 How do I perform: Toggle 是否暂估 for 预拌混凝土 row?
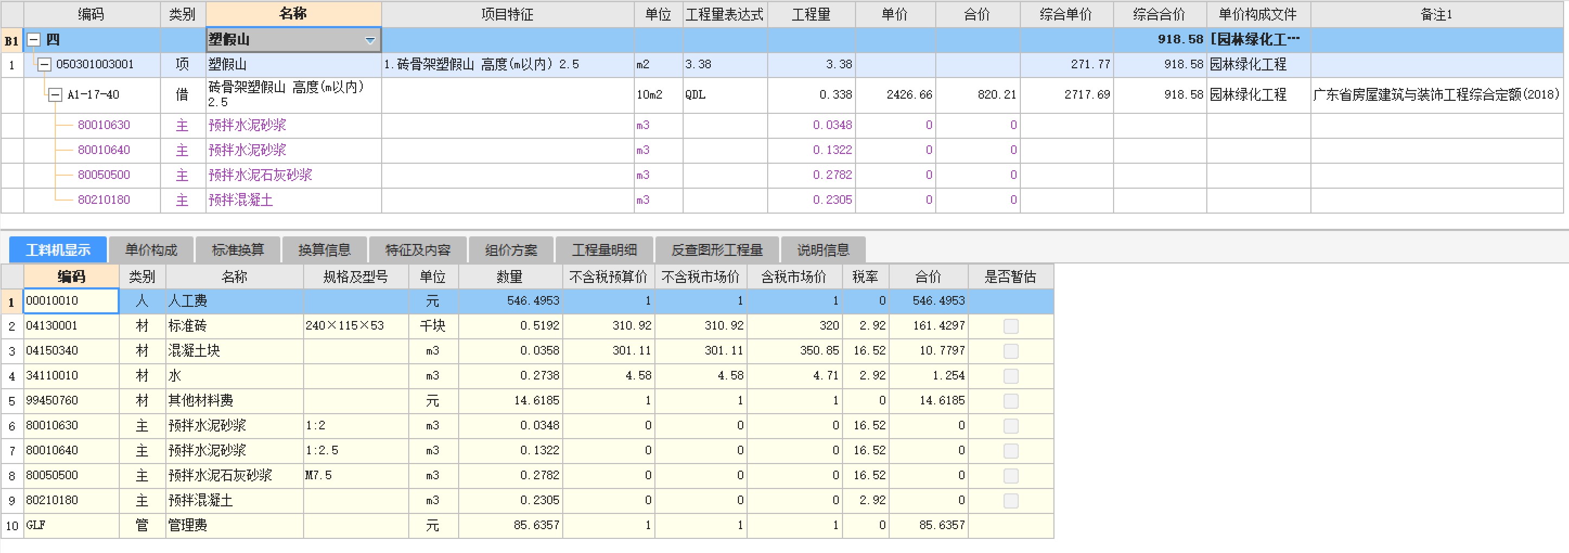pos(1011,500)
